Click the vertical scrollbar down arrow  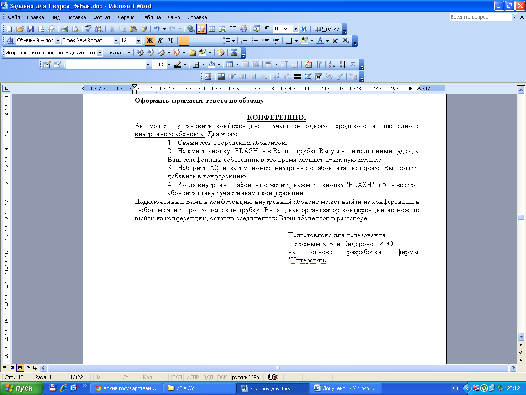(521, 336)
